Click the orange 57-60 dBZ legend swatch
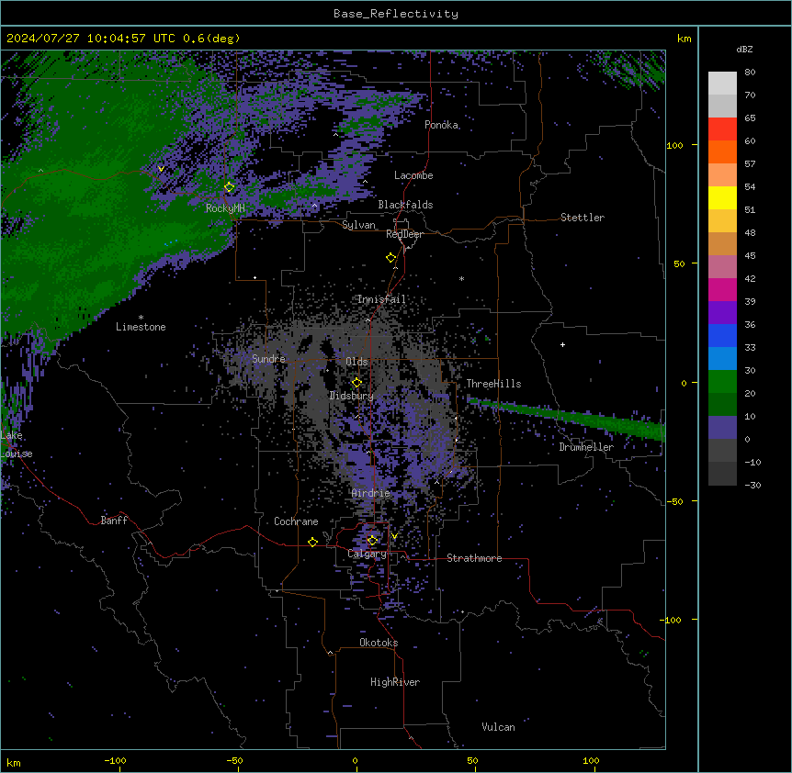Image resolution: width=792 pixels, height=773 pixels. point(722,151)
